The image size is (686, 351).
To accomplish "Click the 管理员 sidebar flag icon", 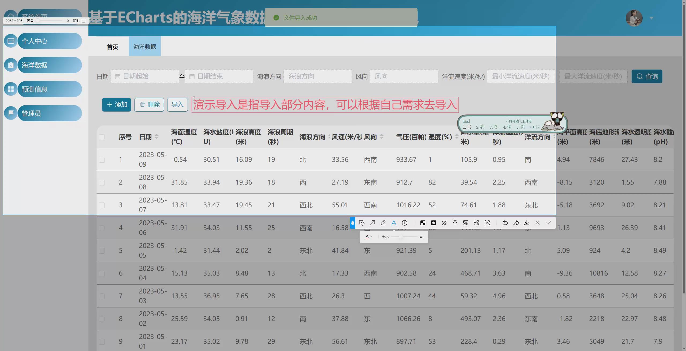I will 11,113.
